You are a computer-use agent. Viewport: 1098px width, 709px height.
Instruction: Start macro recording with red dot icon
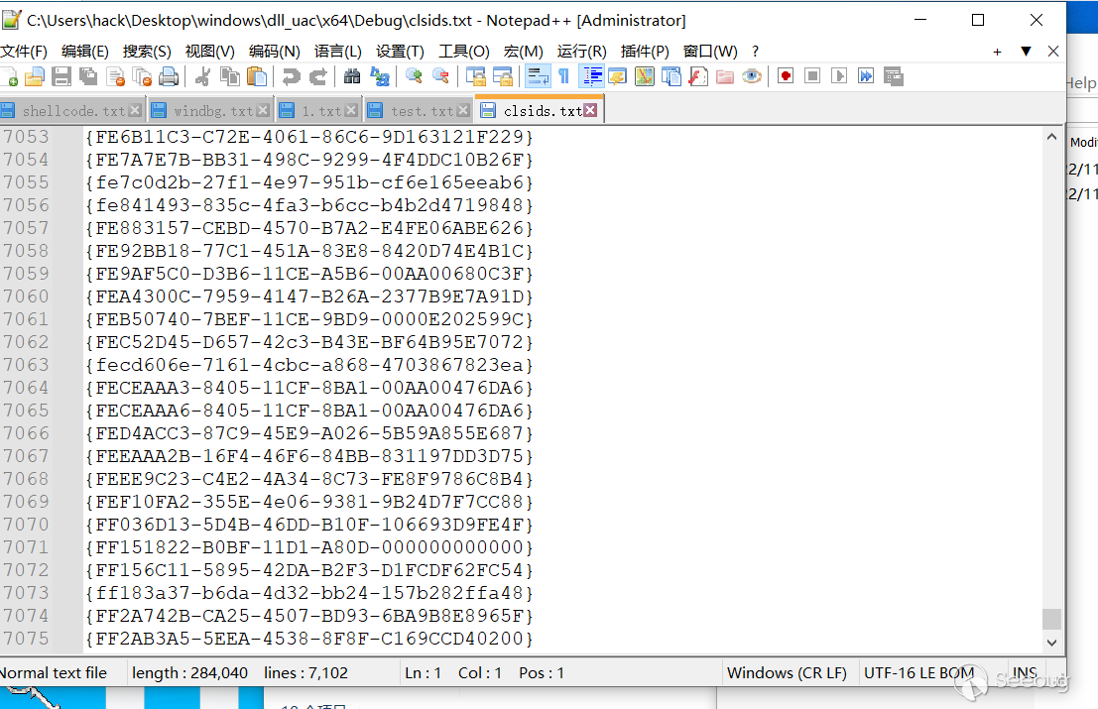786,76
